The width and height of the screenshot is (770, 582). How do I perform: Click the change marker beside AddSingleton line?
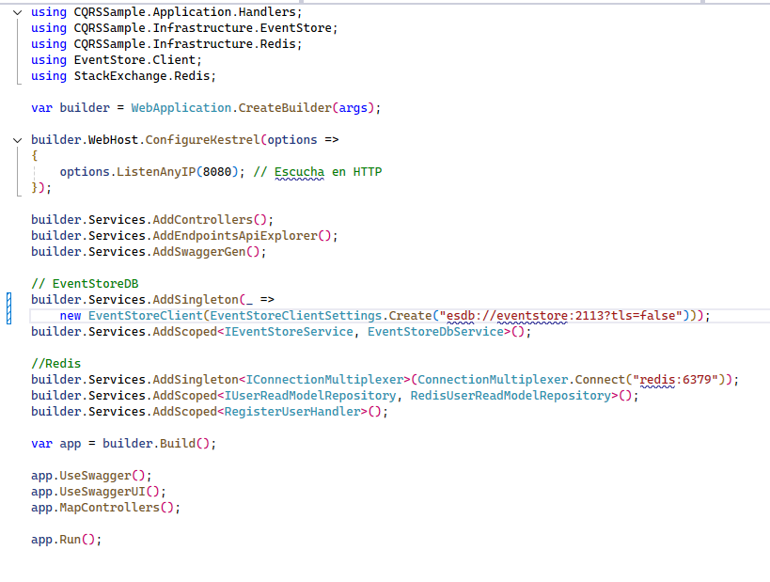point(8,308)
